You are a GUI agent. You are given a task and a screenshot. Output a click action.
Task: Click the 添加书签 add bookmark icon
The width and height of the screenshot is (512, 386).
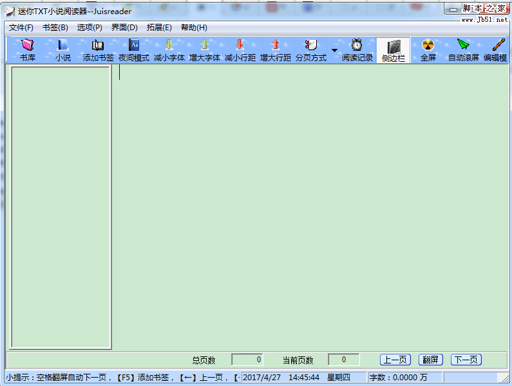click(98, 50)
